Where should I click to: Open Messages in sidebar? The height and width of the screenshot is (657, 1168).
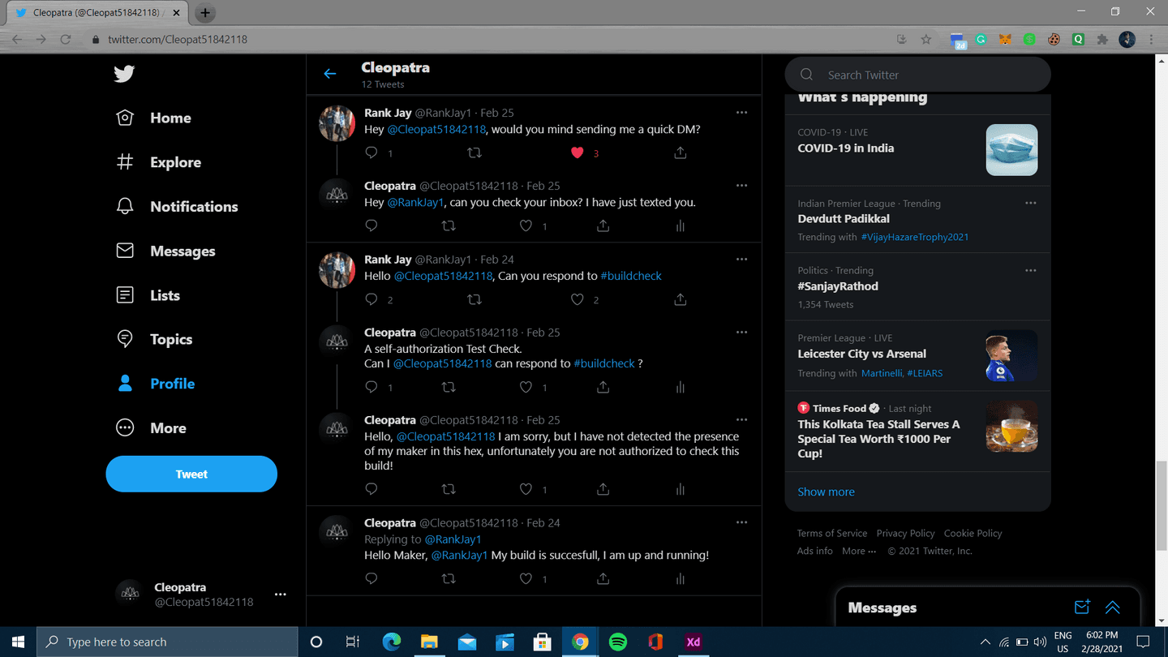pyautogui.click(x=166, y=251)
